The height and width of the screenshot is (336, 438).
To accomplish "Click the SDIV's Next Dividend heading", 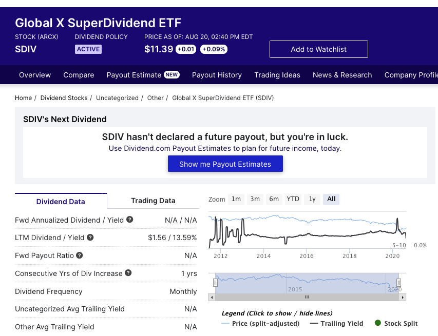I will pos(65,119).
